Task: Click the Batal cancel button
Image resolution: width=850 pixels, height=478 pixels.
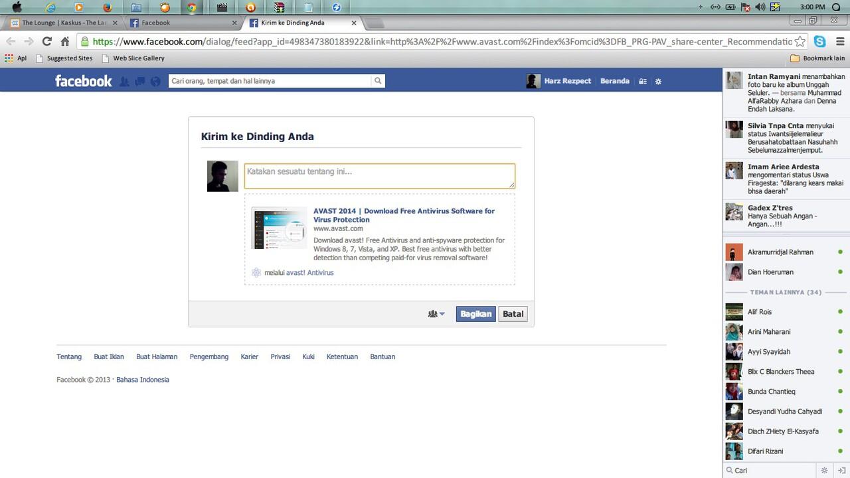Action: click(513, 314)
